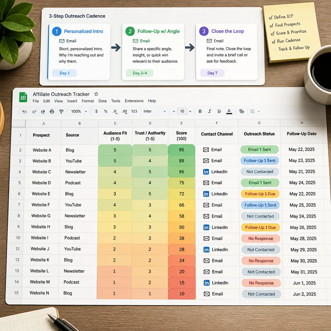Open the text color A swatch

[229, 111]
